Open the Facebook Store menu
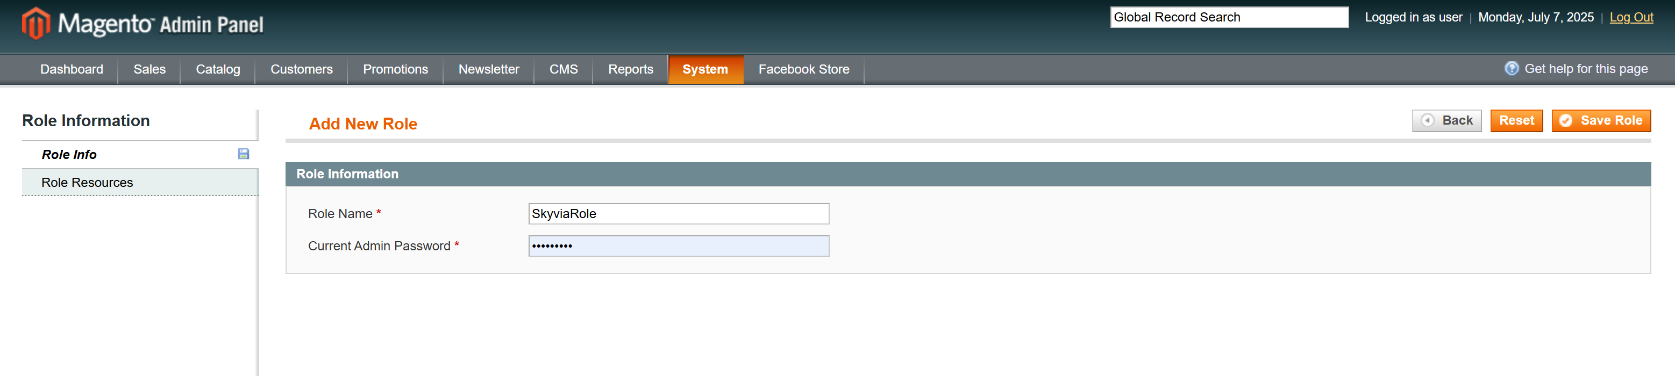Image resolution: width=1675 pixels, height=376 pixels. [x=804, y=69]
